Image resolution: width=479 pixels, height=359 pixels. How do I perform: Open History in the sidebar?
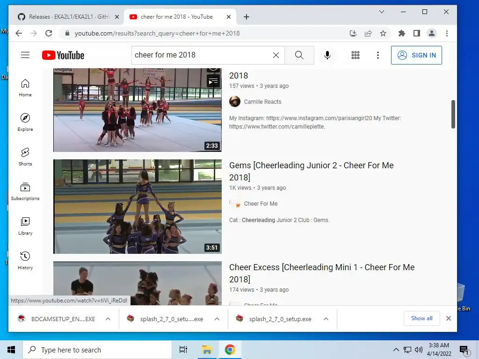25,260
